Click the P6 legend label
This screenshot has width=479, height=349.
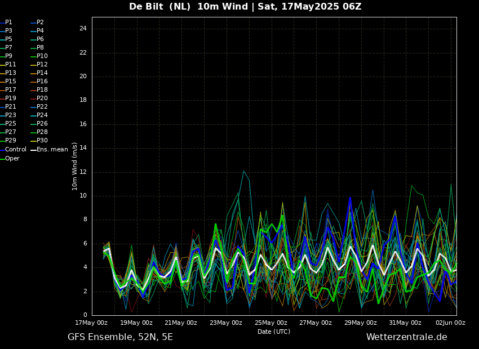point(40,39)
